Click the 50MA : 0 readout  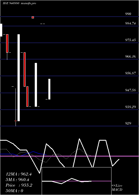pyautogui.click(x=14, y=191)
